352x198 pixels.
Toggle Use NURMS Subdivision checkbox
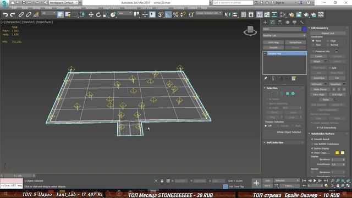312,144
